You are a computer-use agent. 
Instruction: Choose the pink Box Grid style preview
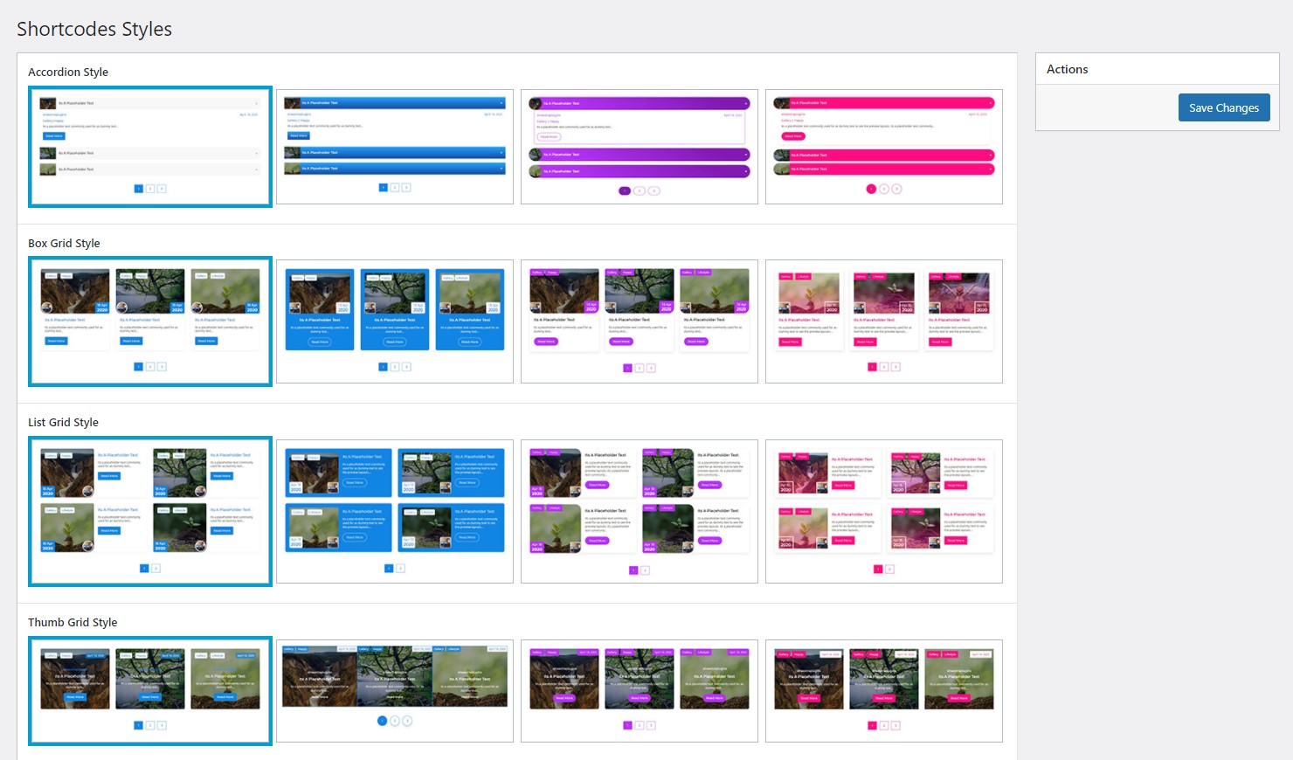883,321
